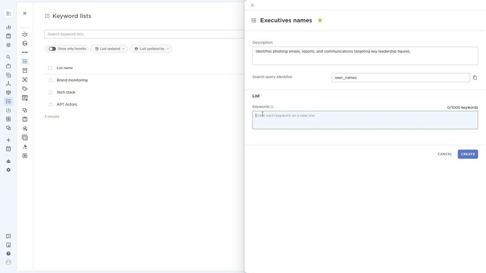
Task: Open the Last updated filter dropdown
Action: (109, 49)
